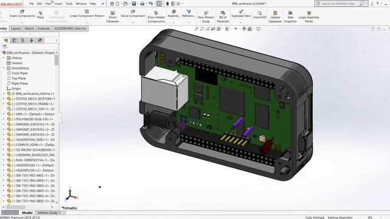This screenshot has width=390, height=219.
Task: Open the Window menu
Action: pyautogui.click(x=81, y=4)
